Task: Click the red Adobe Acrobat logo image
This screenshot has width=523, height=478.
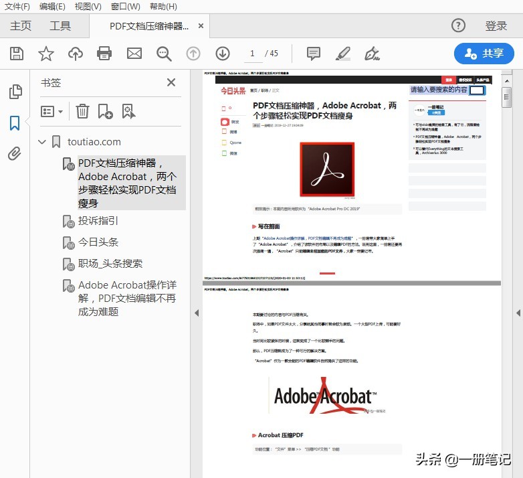Action: tap(327, 169)
